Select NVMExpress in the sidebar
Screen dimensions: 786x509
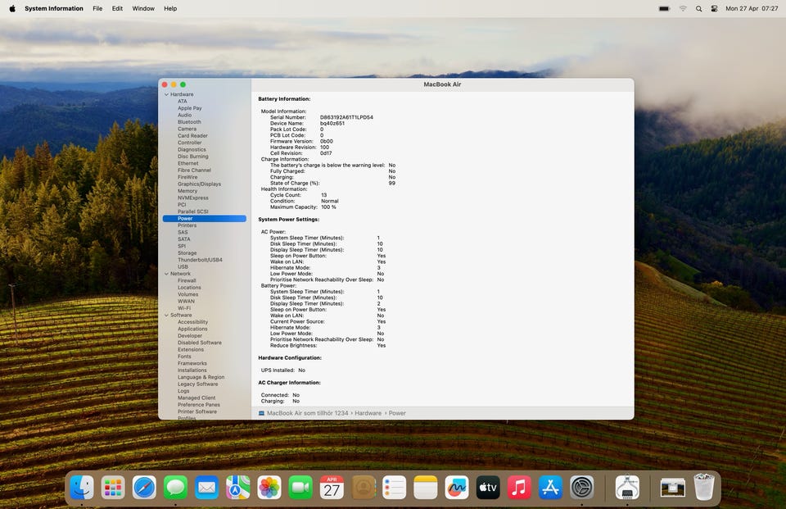click(193, 198)
